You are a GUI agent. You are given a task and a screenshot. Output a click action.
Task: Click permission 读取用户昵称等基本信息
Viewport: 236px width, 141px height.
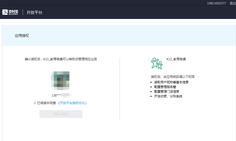point(171,82)
